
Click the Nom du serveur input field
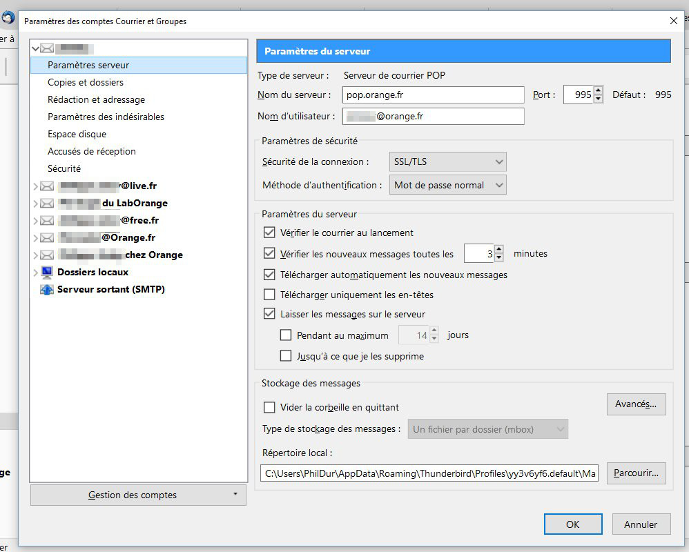coord(433,95)
